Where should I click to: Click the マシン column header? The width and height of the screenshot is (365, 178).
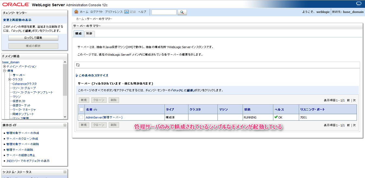(x=223, y=110)
